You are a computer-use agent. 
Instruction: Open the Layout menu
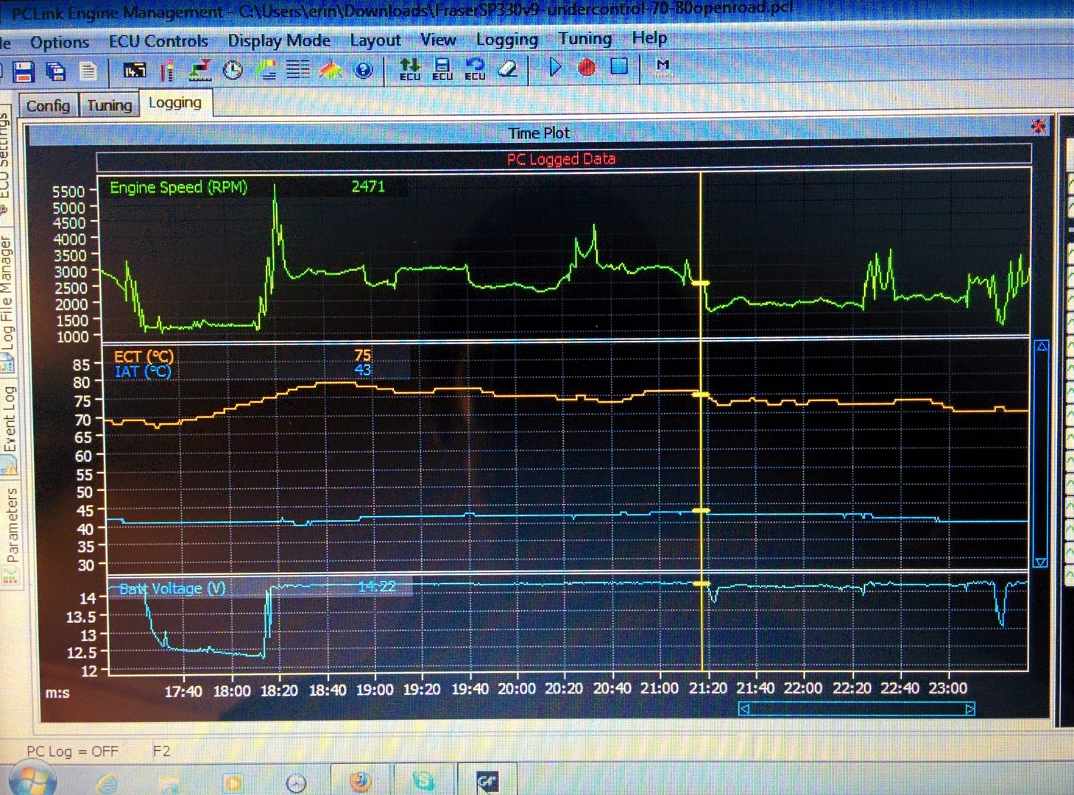click(375, 40)
